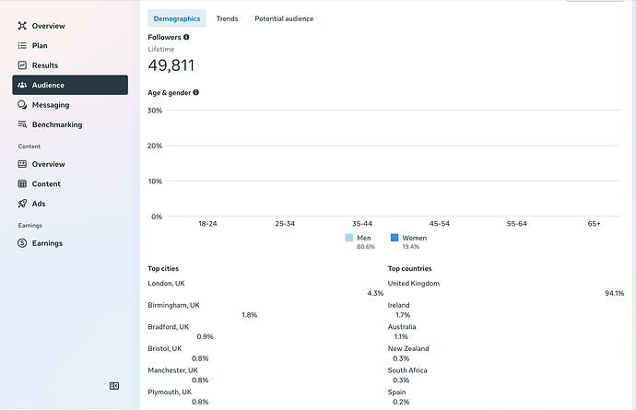
Task: Click the 25-34 age group label
Action: 285,224
